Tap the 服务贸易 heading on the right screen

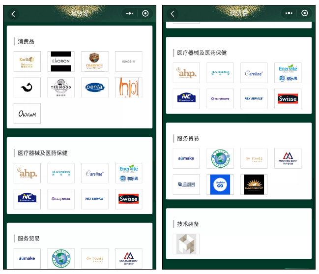[188, 138]
